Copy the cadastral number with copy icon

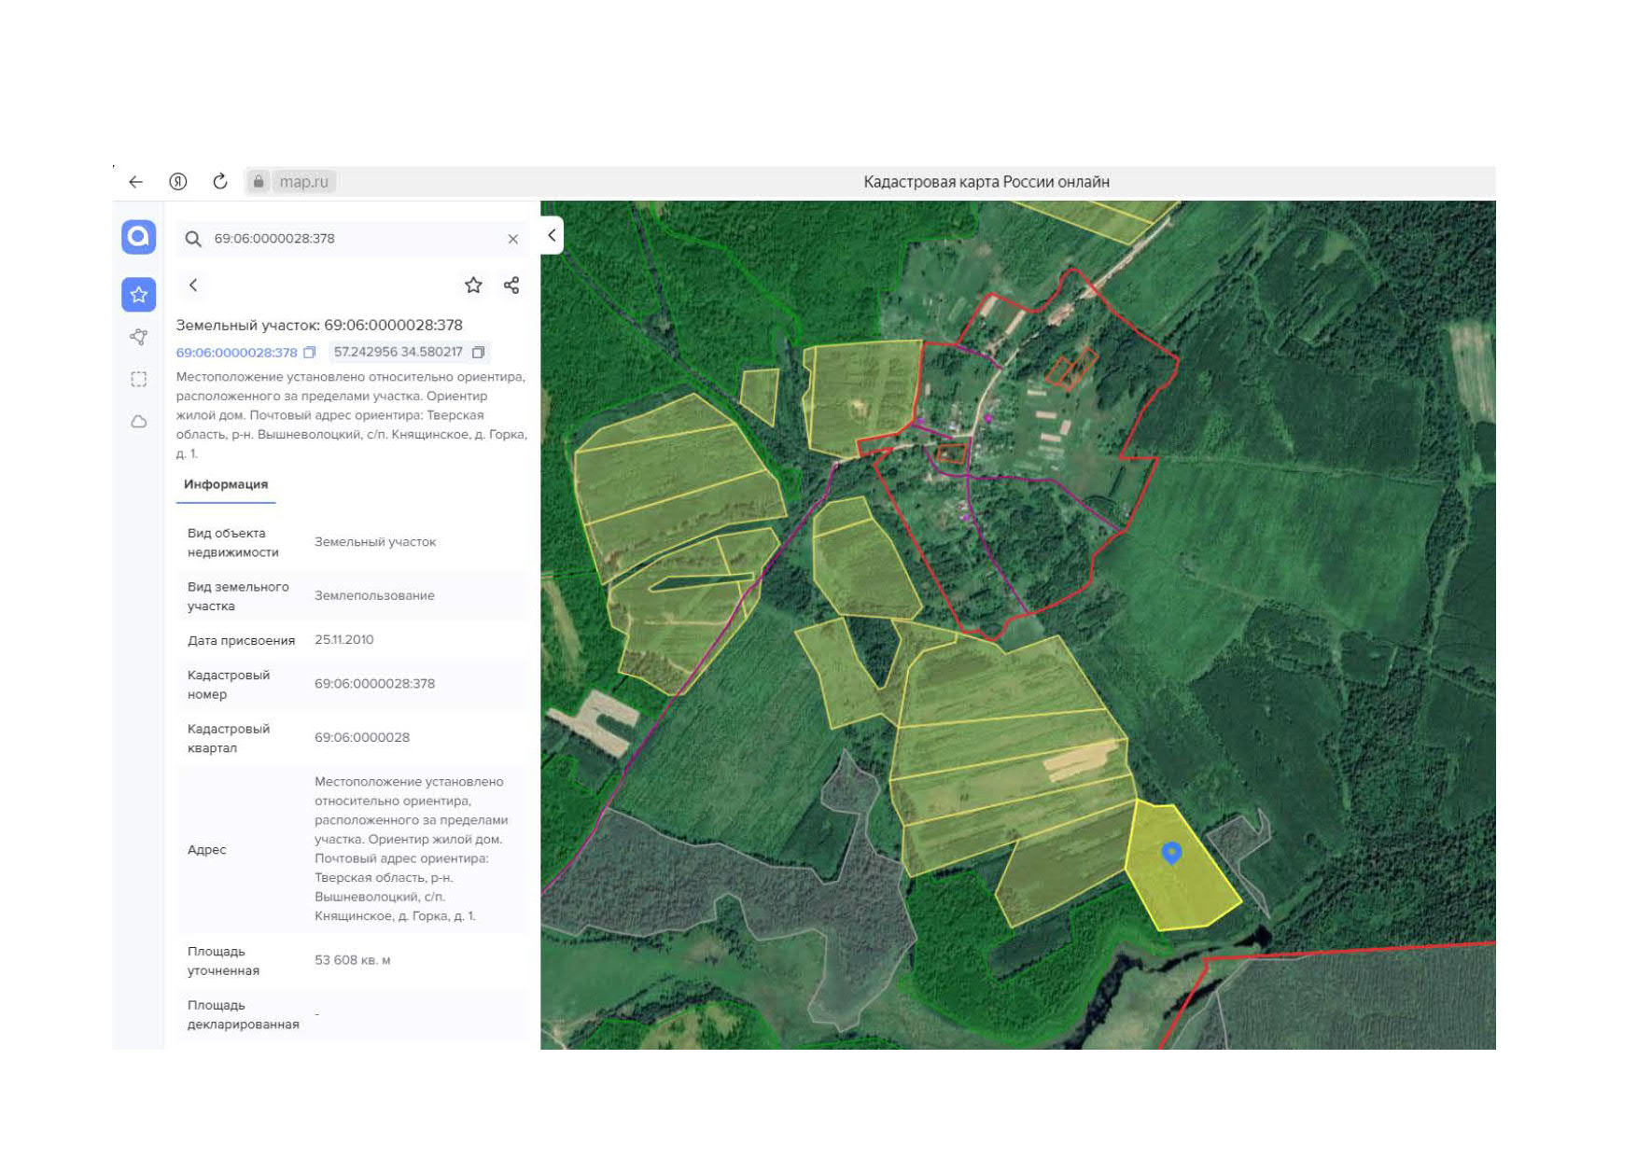[310, 353]
